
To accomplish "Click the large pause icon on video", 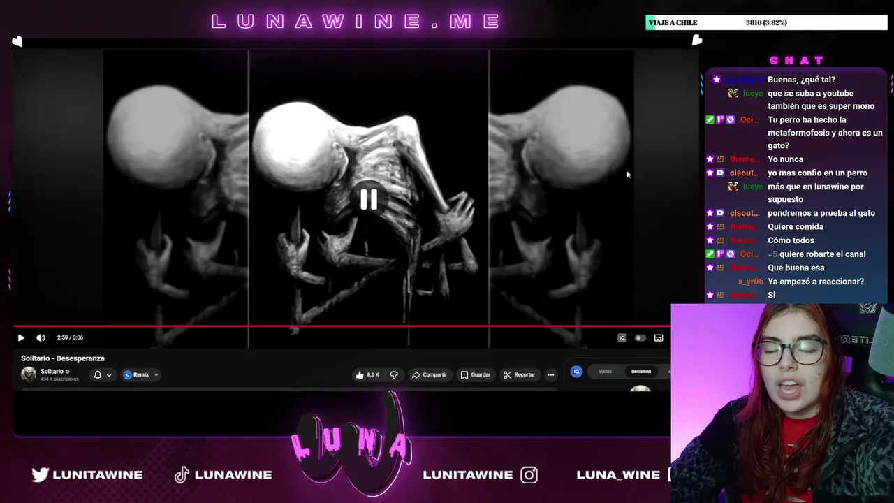I will (x=369, y=201).
